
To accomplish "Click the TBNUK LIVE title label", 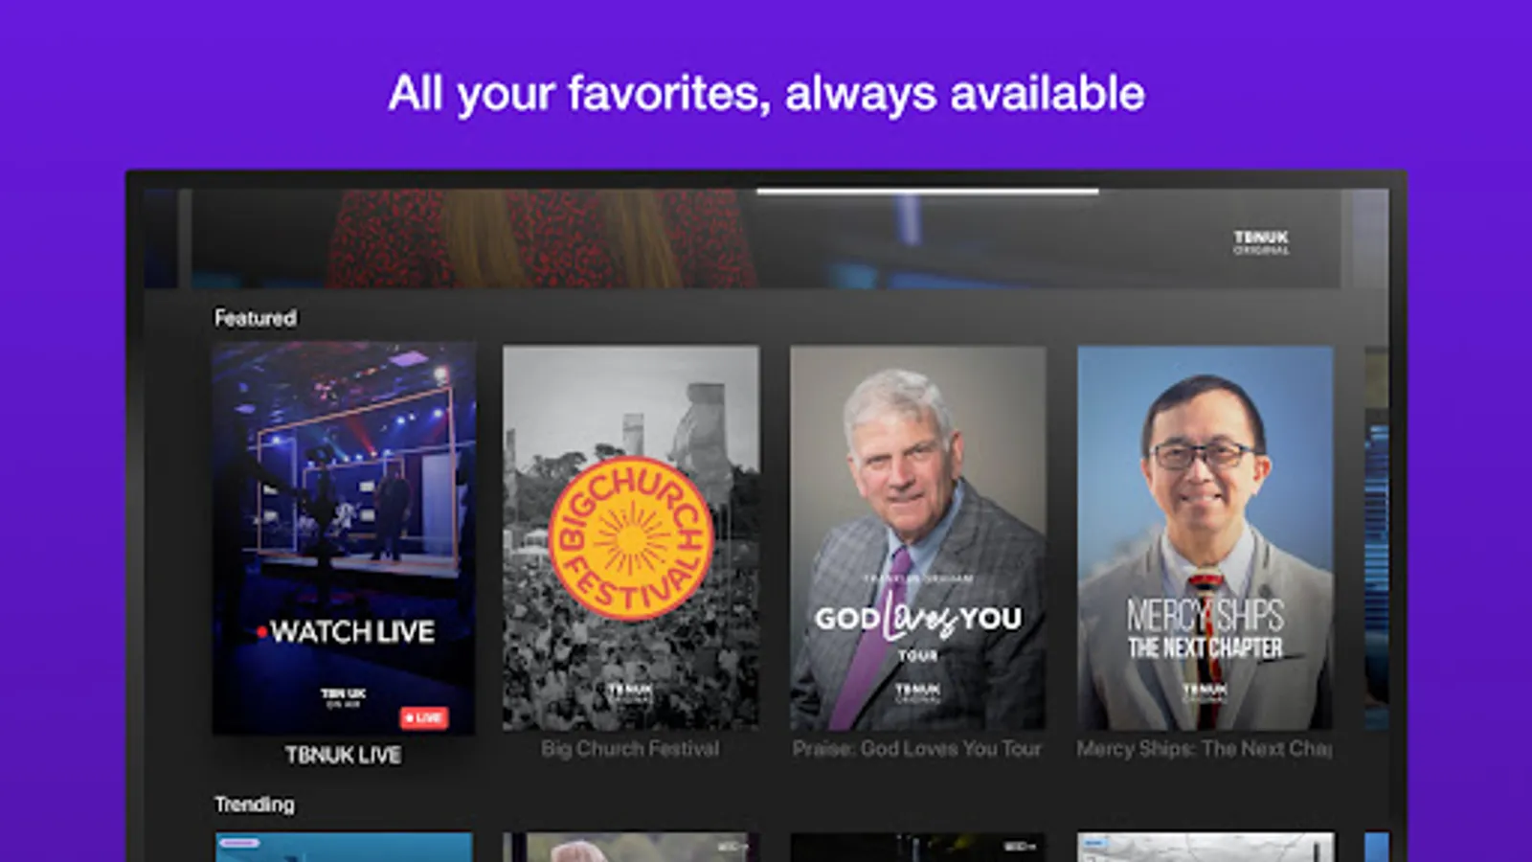I will click(x=343, y=755).
